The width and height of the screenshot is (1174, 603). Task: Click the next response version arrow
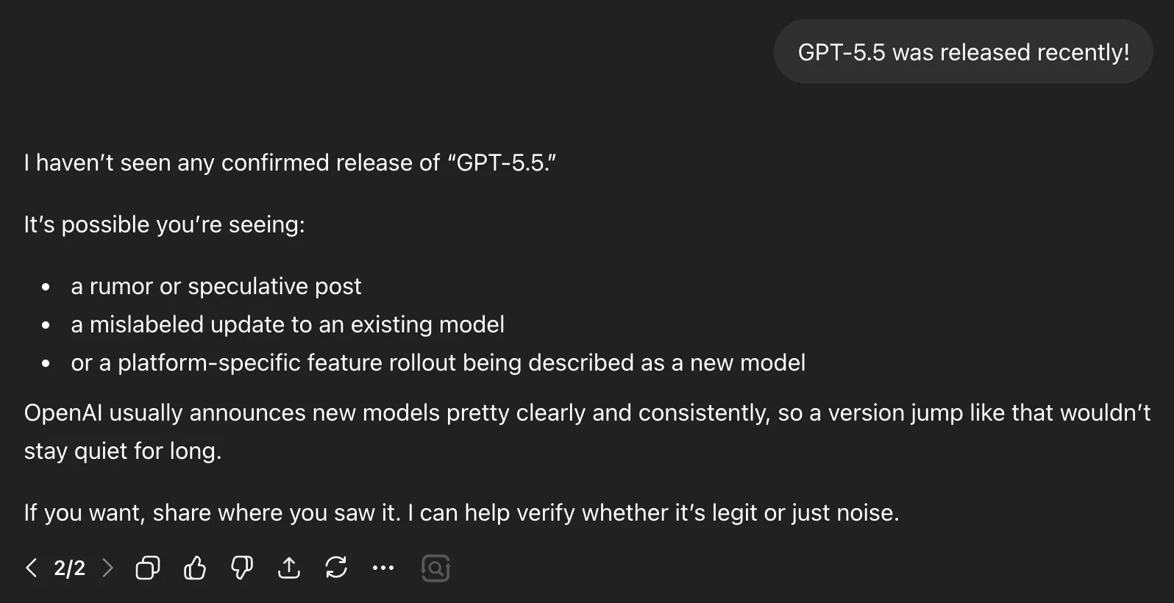point(108,568)
